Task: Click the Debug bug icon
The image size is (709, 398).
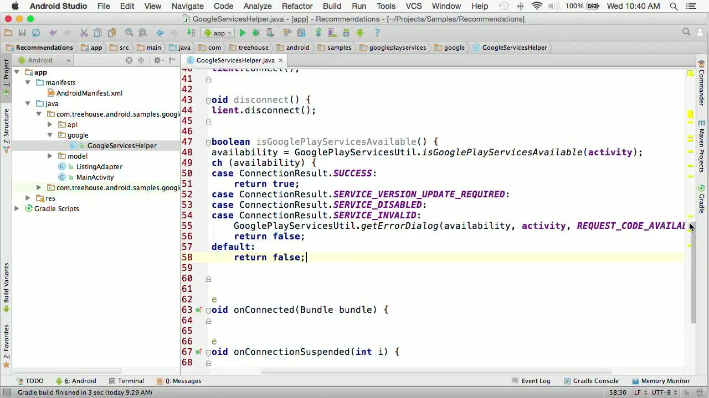Action: 256,33
